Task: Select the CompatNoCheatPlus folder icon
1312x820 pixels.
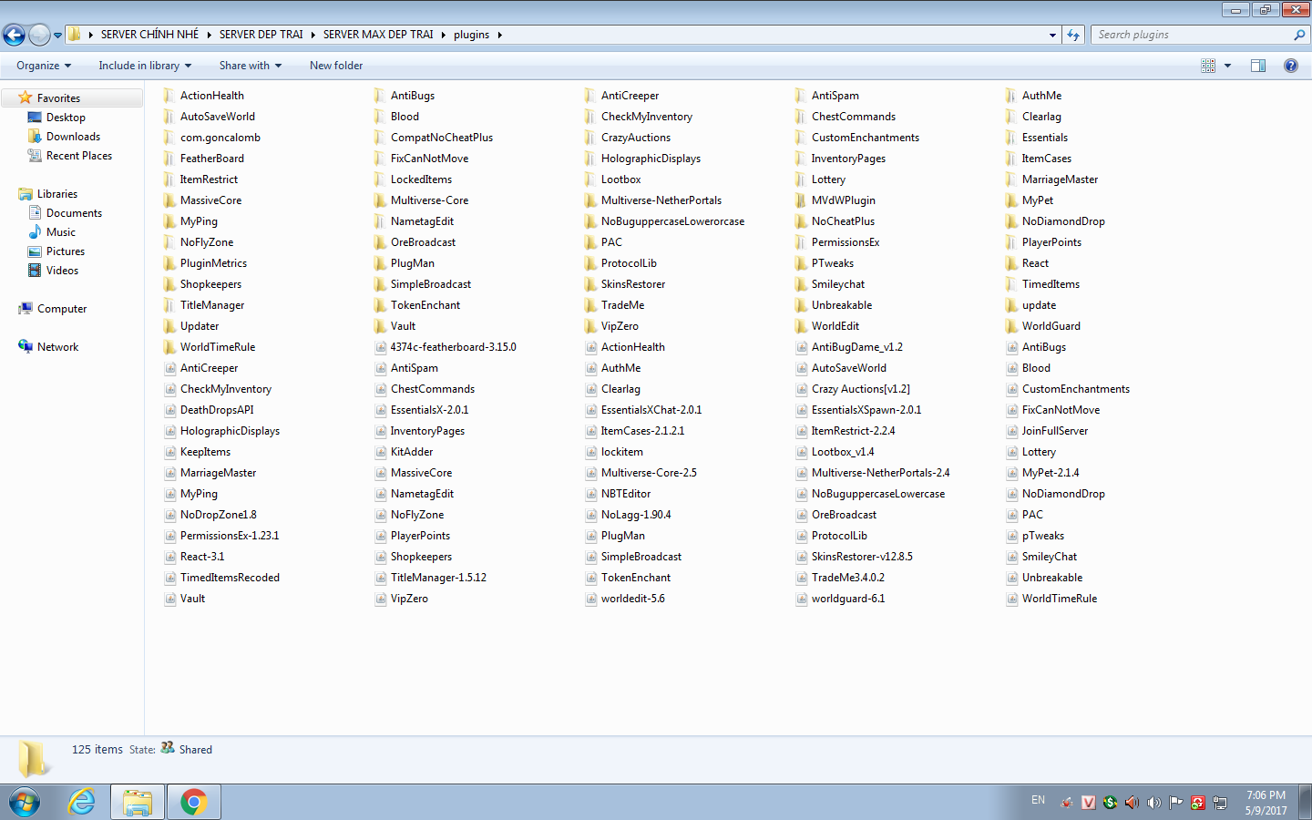Action: (379, 138)
